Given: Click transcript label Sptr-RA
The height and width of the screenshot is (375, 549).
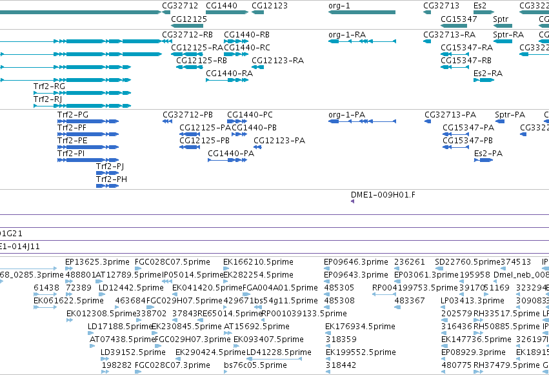Looking at the screenshot, I should (x=508, y=35).
